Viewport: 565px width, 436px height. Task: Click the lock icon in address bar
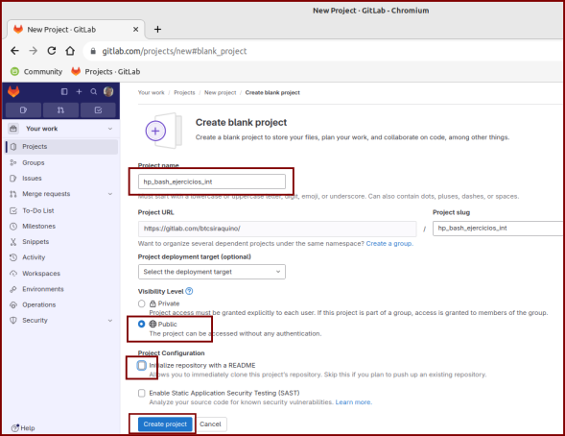[x=93, y=51]
